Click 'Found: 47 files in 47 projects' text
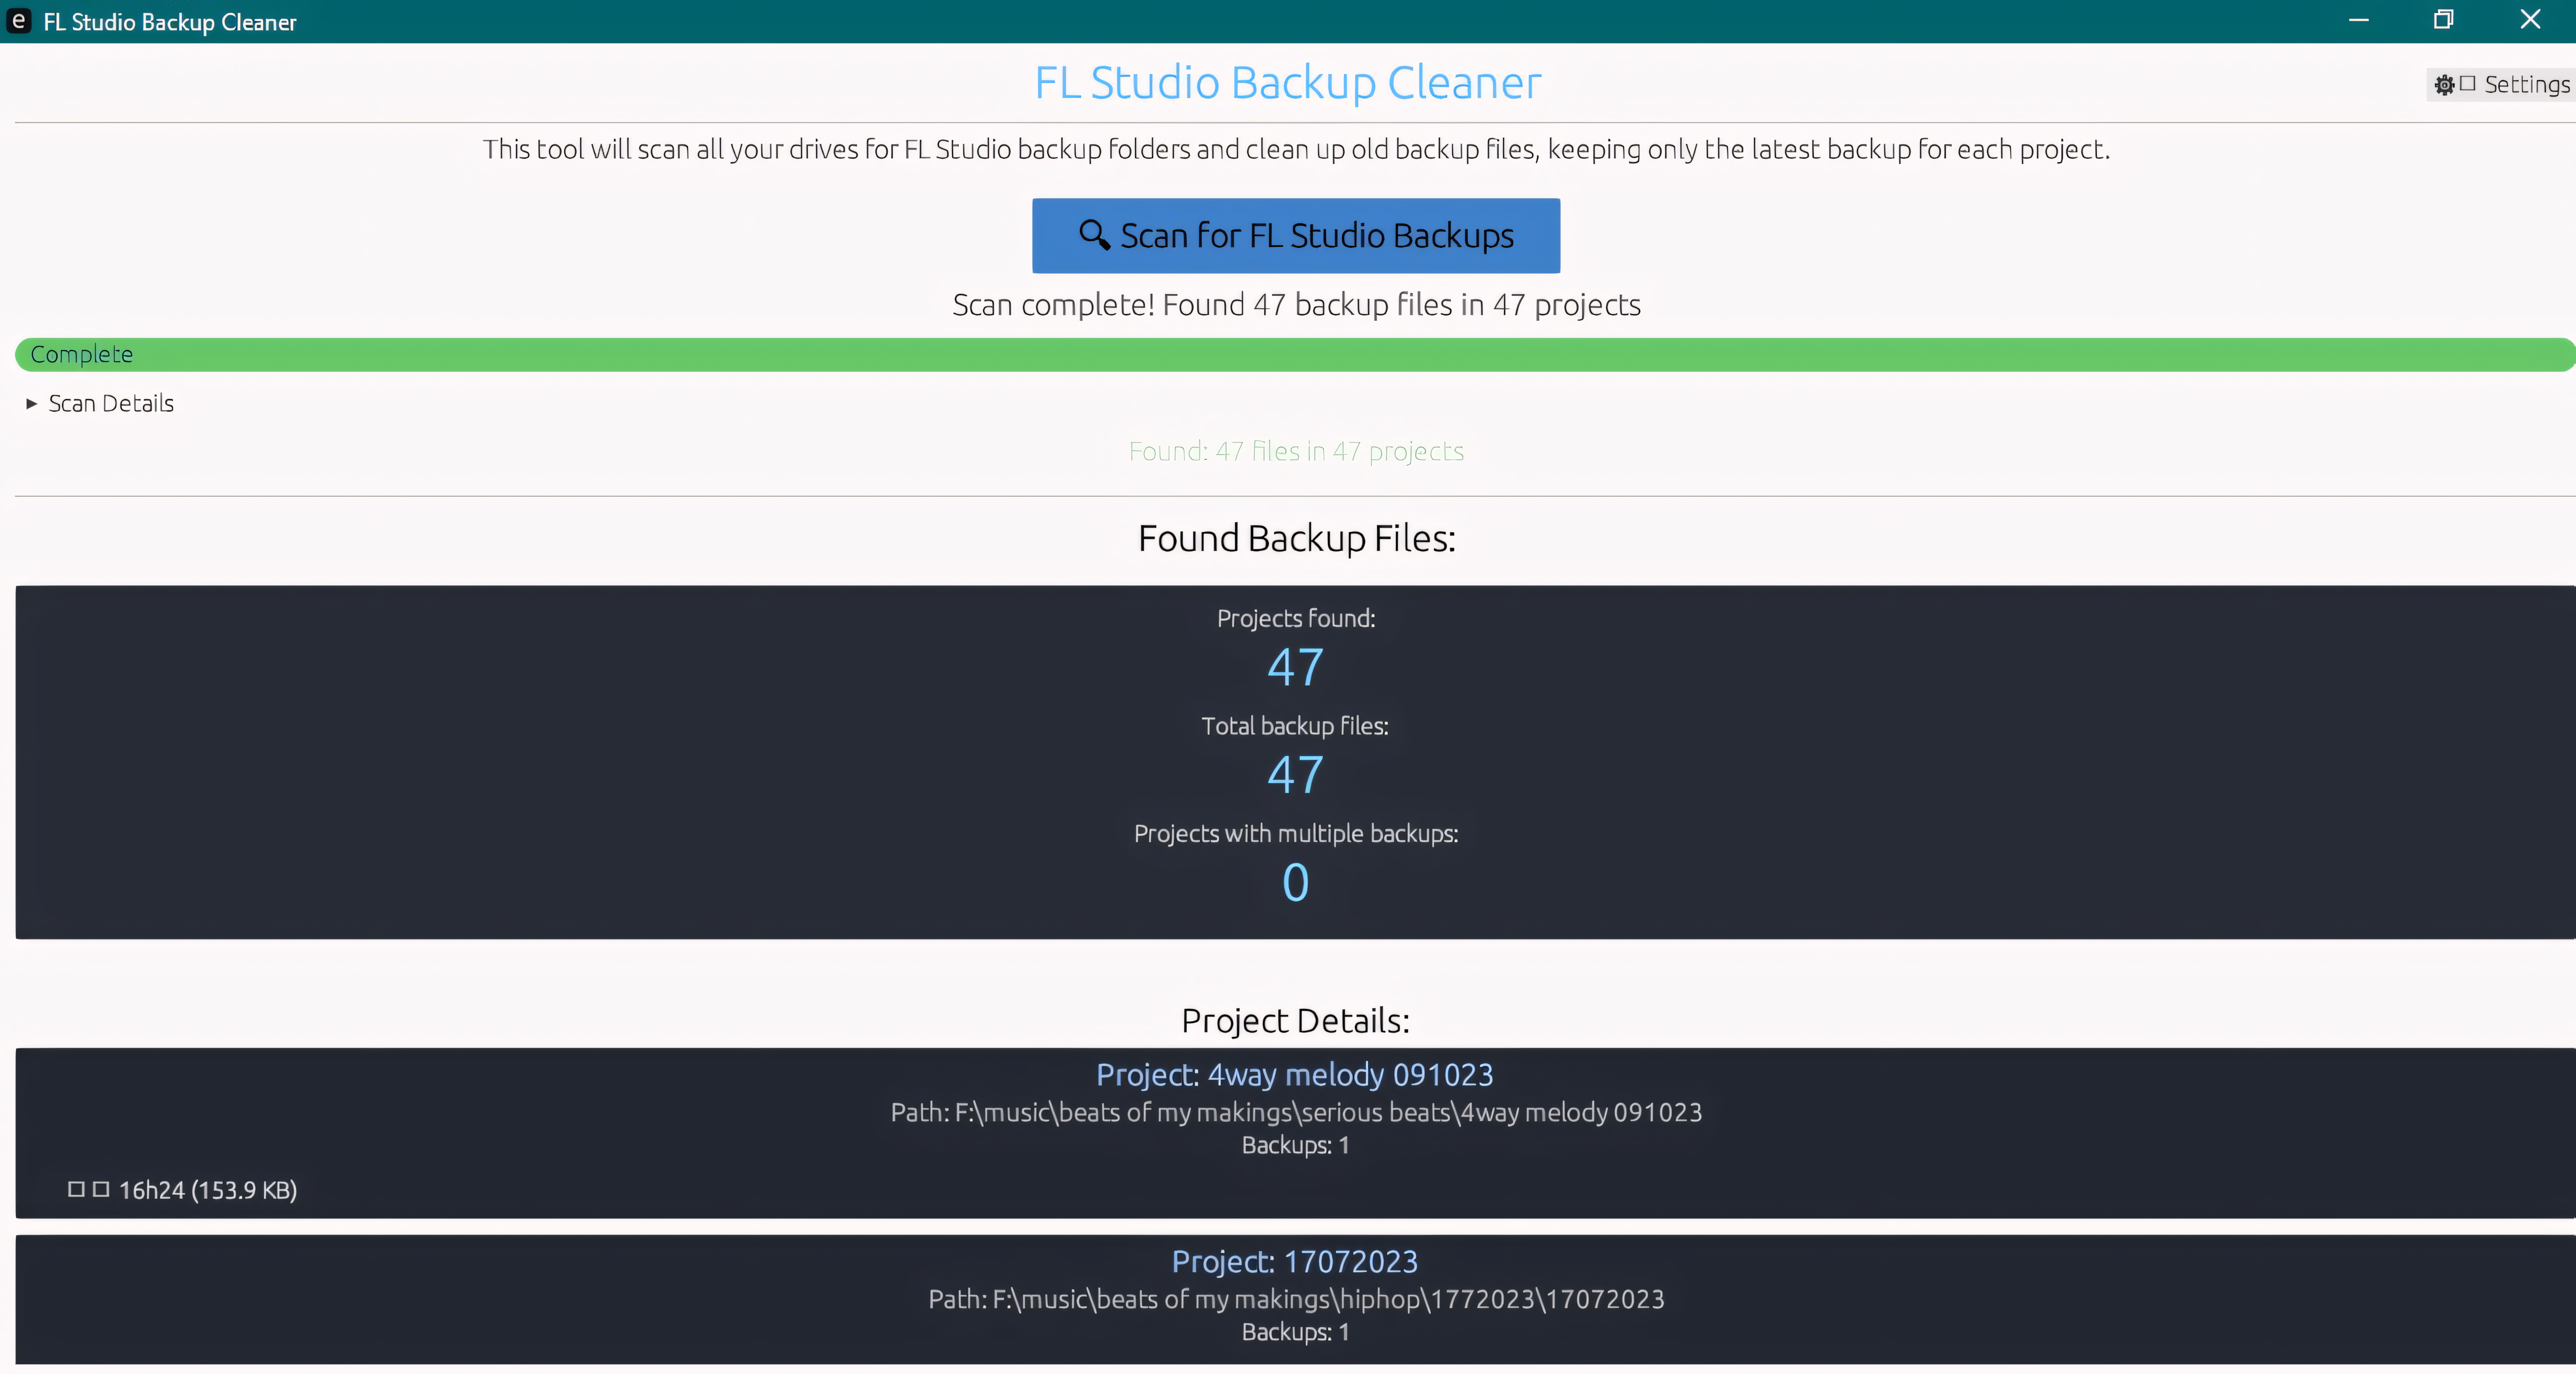Viewport: 2576px width, 1374px height. (x=1296, y=452)
